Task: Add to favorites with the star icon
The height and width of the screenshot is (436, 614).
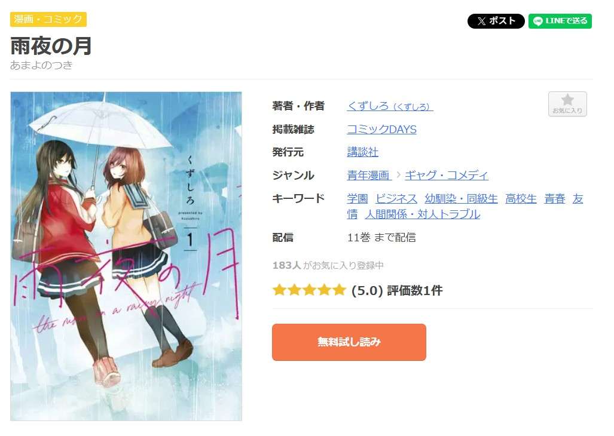Action: point(567,104)
